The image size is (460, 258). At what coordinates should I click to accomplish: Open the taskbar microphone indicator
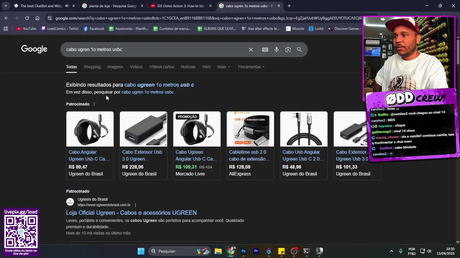401,251
